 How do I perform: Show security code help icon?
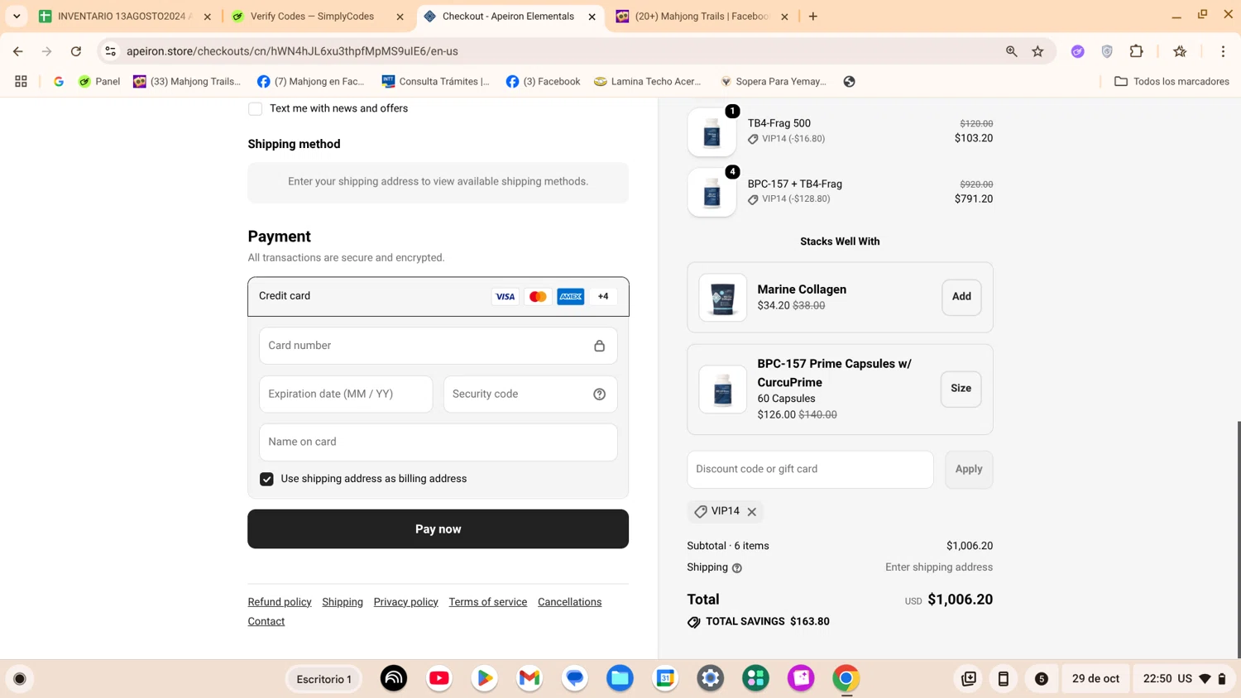coord(599,394)
